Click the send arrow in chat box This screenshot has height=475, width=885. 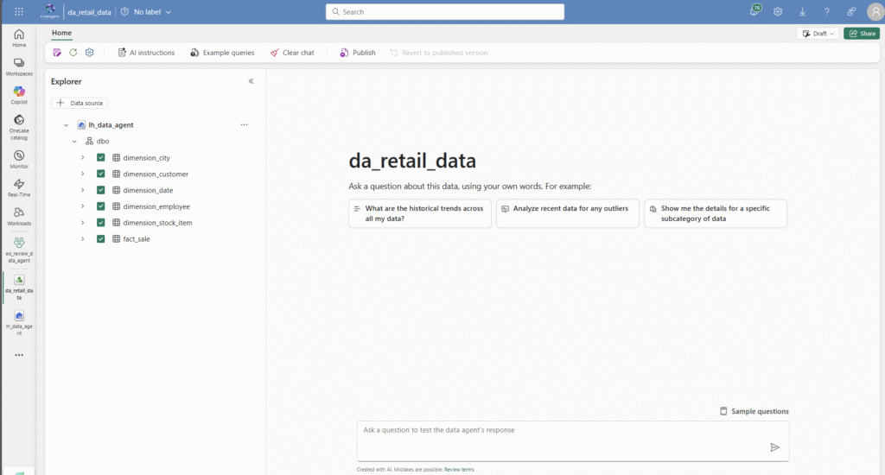[x=775, y=447]
